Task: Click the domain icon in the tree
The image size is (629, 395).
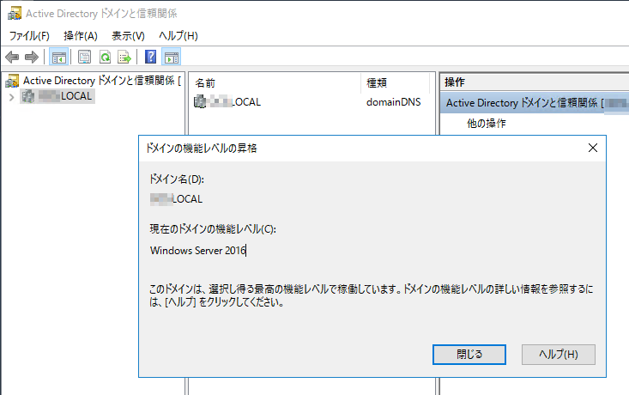Action: click(28, 96)
